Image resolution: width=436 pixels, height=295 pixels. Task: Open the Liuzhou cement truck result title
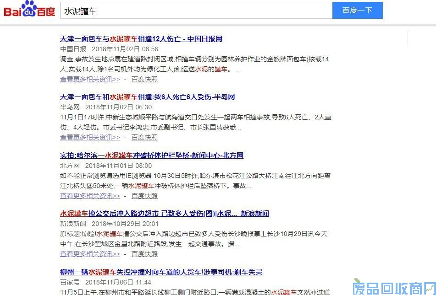tap(161, 272)
